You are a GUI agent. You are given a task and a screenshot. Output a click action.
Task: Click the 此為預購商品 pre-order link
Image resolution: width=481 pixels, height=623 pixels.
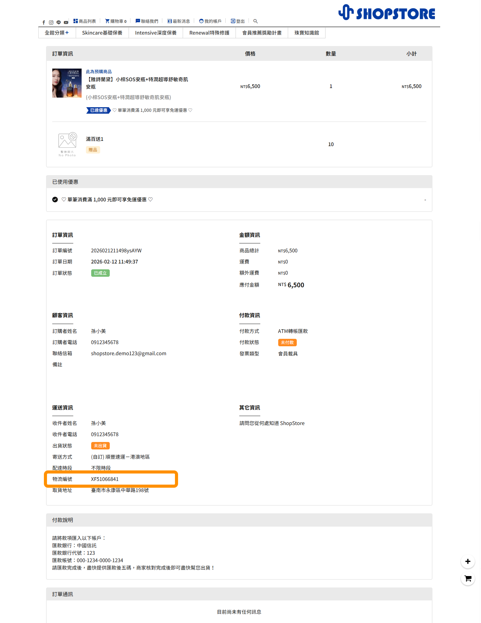(x=99, y=72)
